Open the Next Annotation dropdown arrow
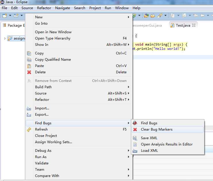Image resolution: width=213 pixels, height=181 pixels. click(x=178, y=15)
